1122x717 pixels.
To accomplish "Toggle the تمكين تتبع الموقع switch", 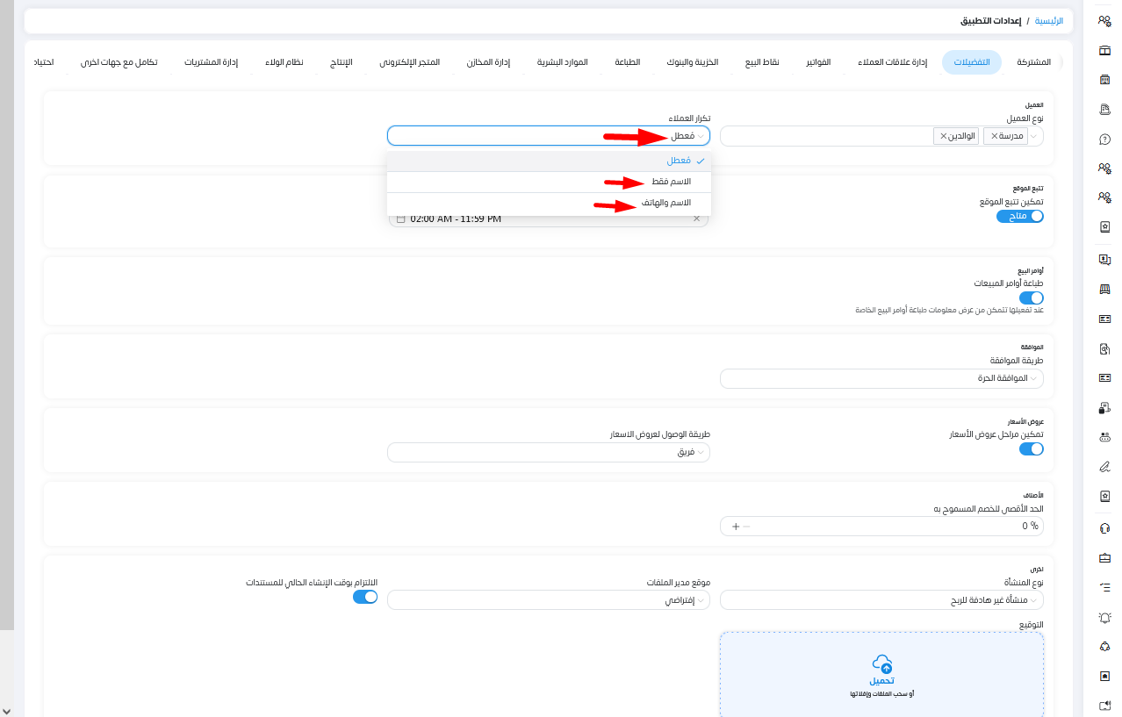I will [x=1019, y=216].
